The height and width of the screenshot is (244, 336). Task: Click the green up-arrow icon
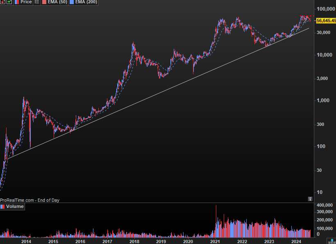click(9, 2)
